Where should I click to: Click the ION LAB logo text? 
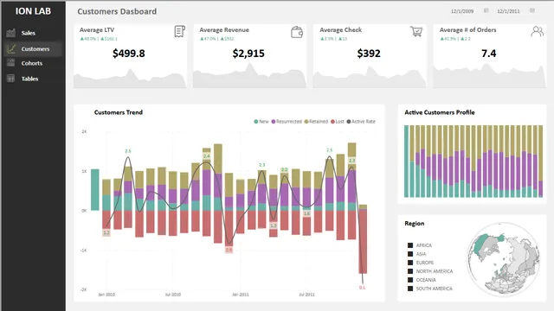33,11
